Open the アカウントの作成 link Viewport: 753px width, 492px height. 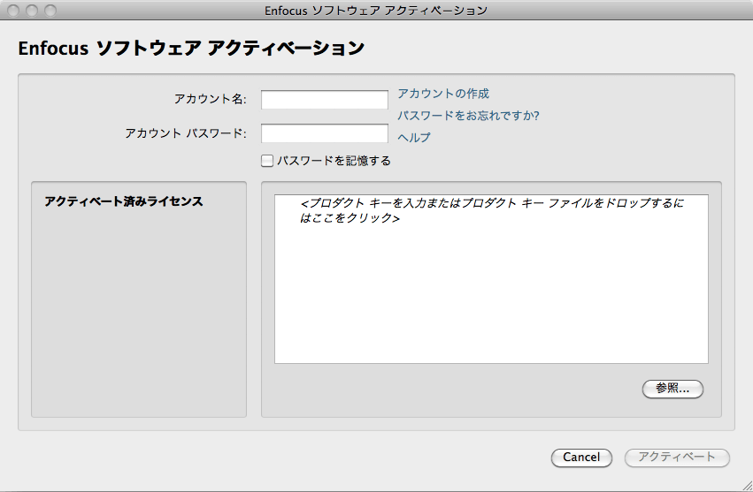443,94
